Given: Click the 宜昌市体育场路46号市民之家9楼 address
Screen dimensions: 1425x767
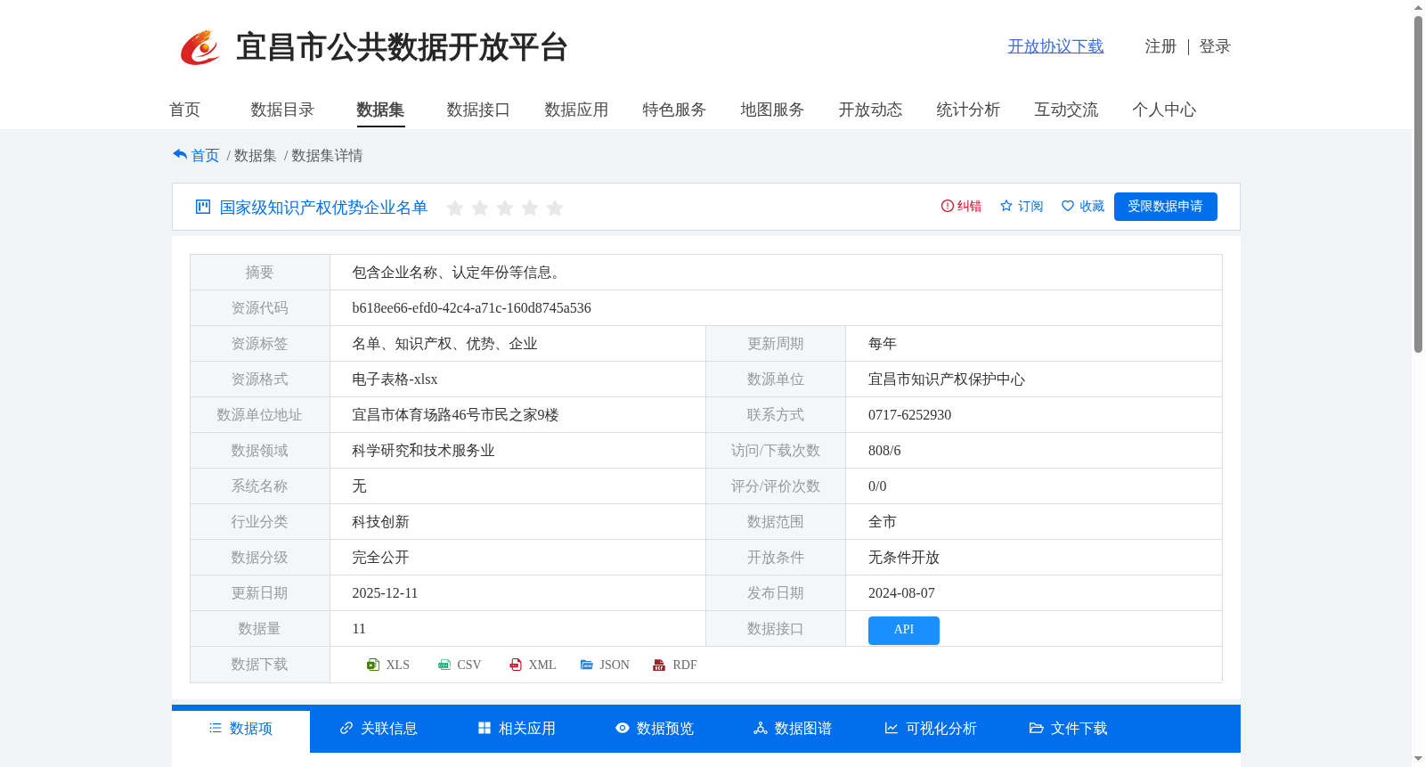Looking at the screenshot, I should (455, 415).
